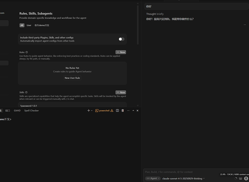Viewport: 249px width, 182px height.
Task: Switch to the GitHD panel tab
Action: (17, 110)
